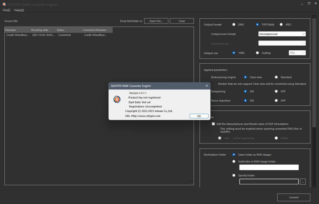Turn Sharpening OFF
Screen dimensions: 319x204
point(276,91)
